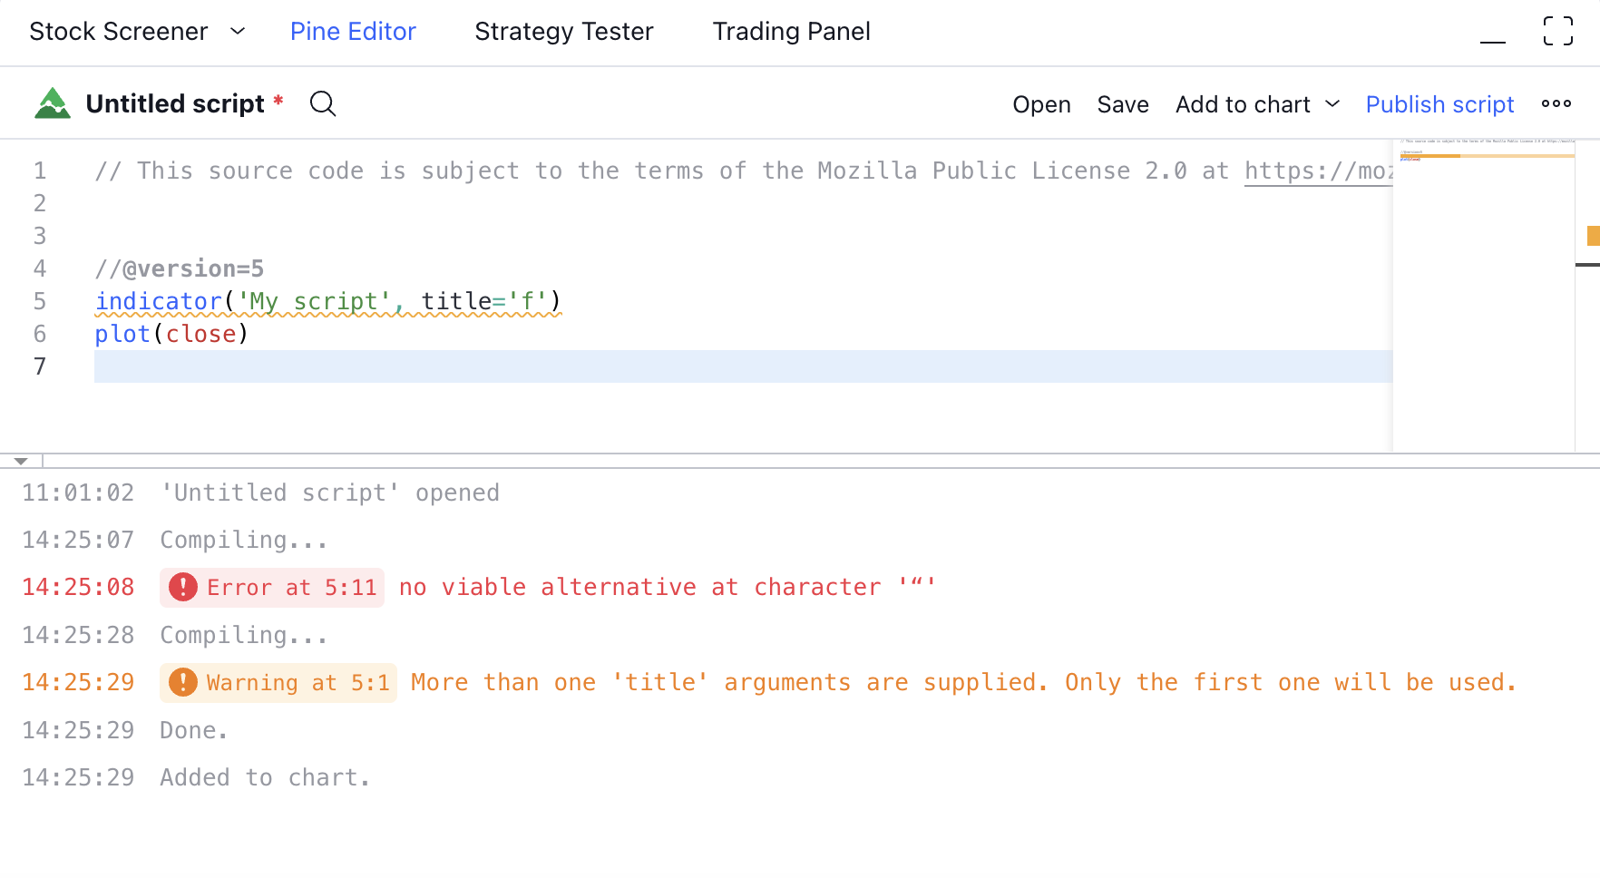The height and width of the screenshot is (878, 1600).
Task: Collapse the console with the triangle toggle
Action: 21,462
